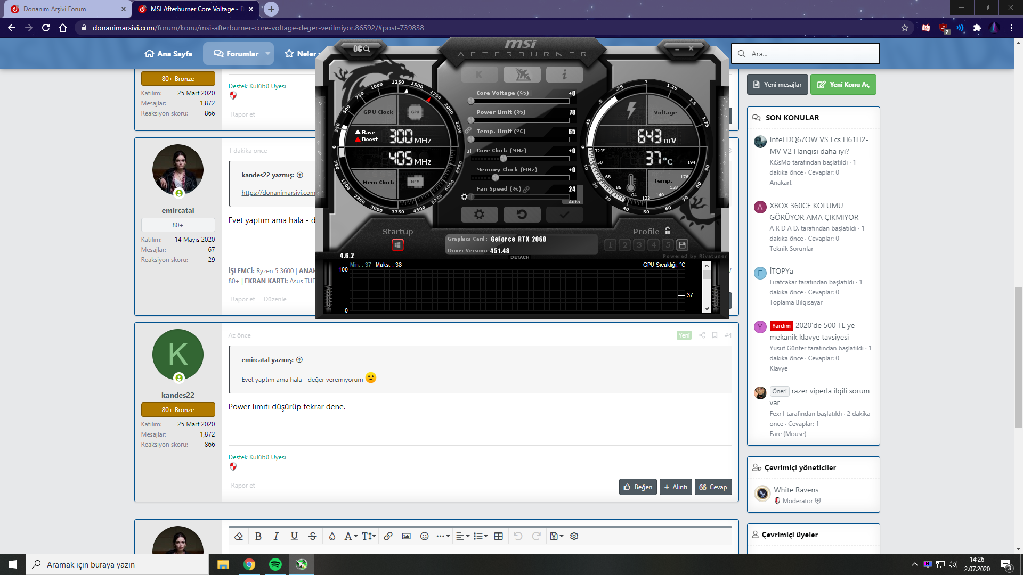Open Afterburner info (i) button
The width and height of the screenshot is (1023, 575).
[564, 75]
